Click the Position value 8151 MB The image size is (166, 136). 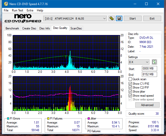(153, 126)
